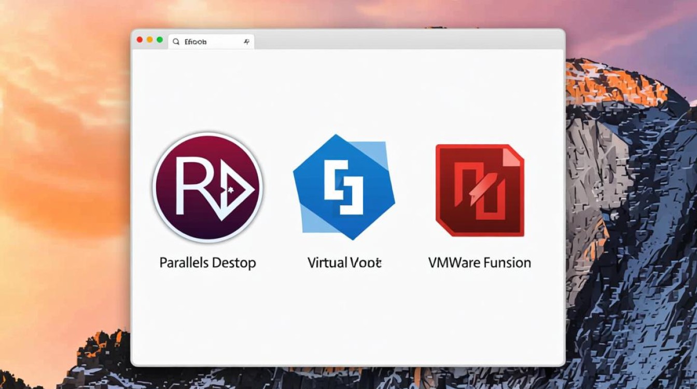Click the folded corner of VMware icon

pos(513,155)
